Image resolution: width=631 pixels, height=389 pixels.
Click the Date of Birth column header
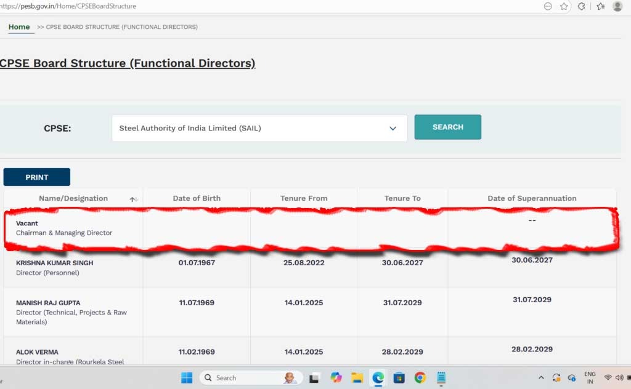[x=197, y=198]
